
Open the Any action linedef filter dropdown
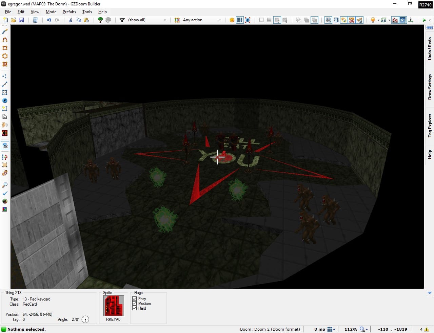202,20
